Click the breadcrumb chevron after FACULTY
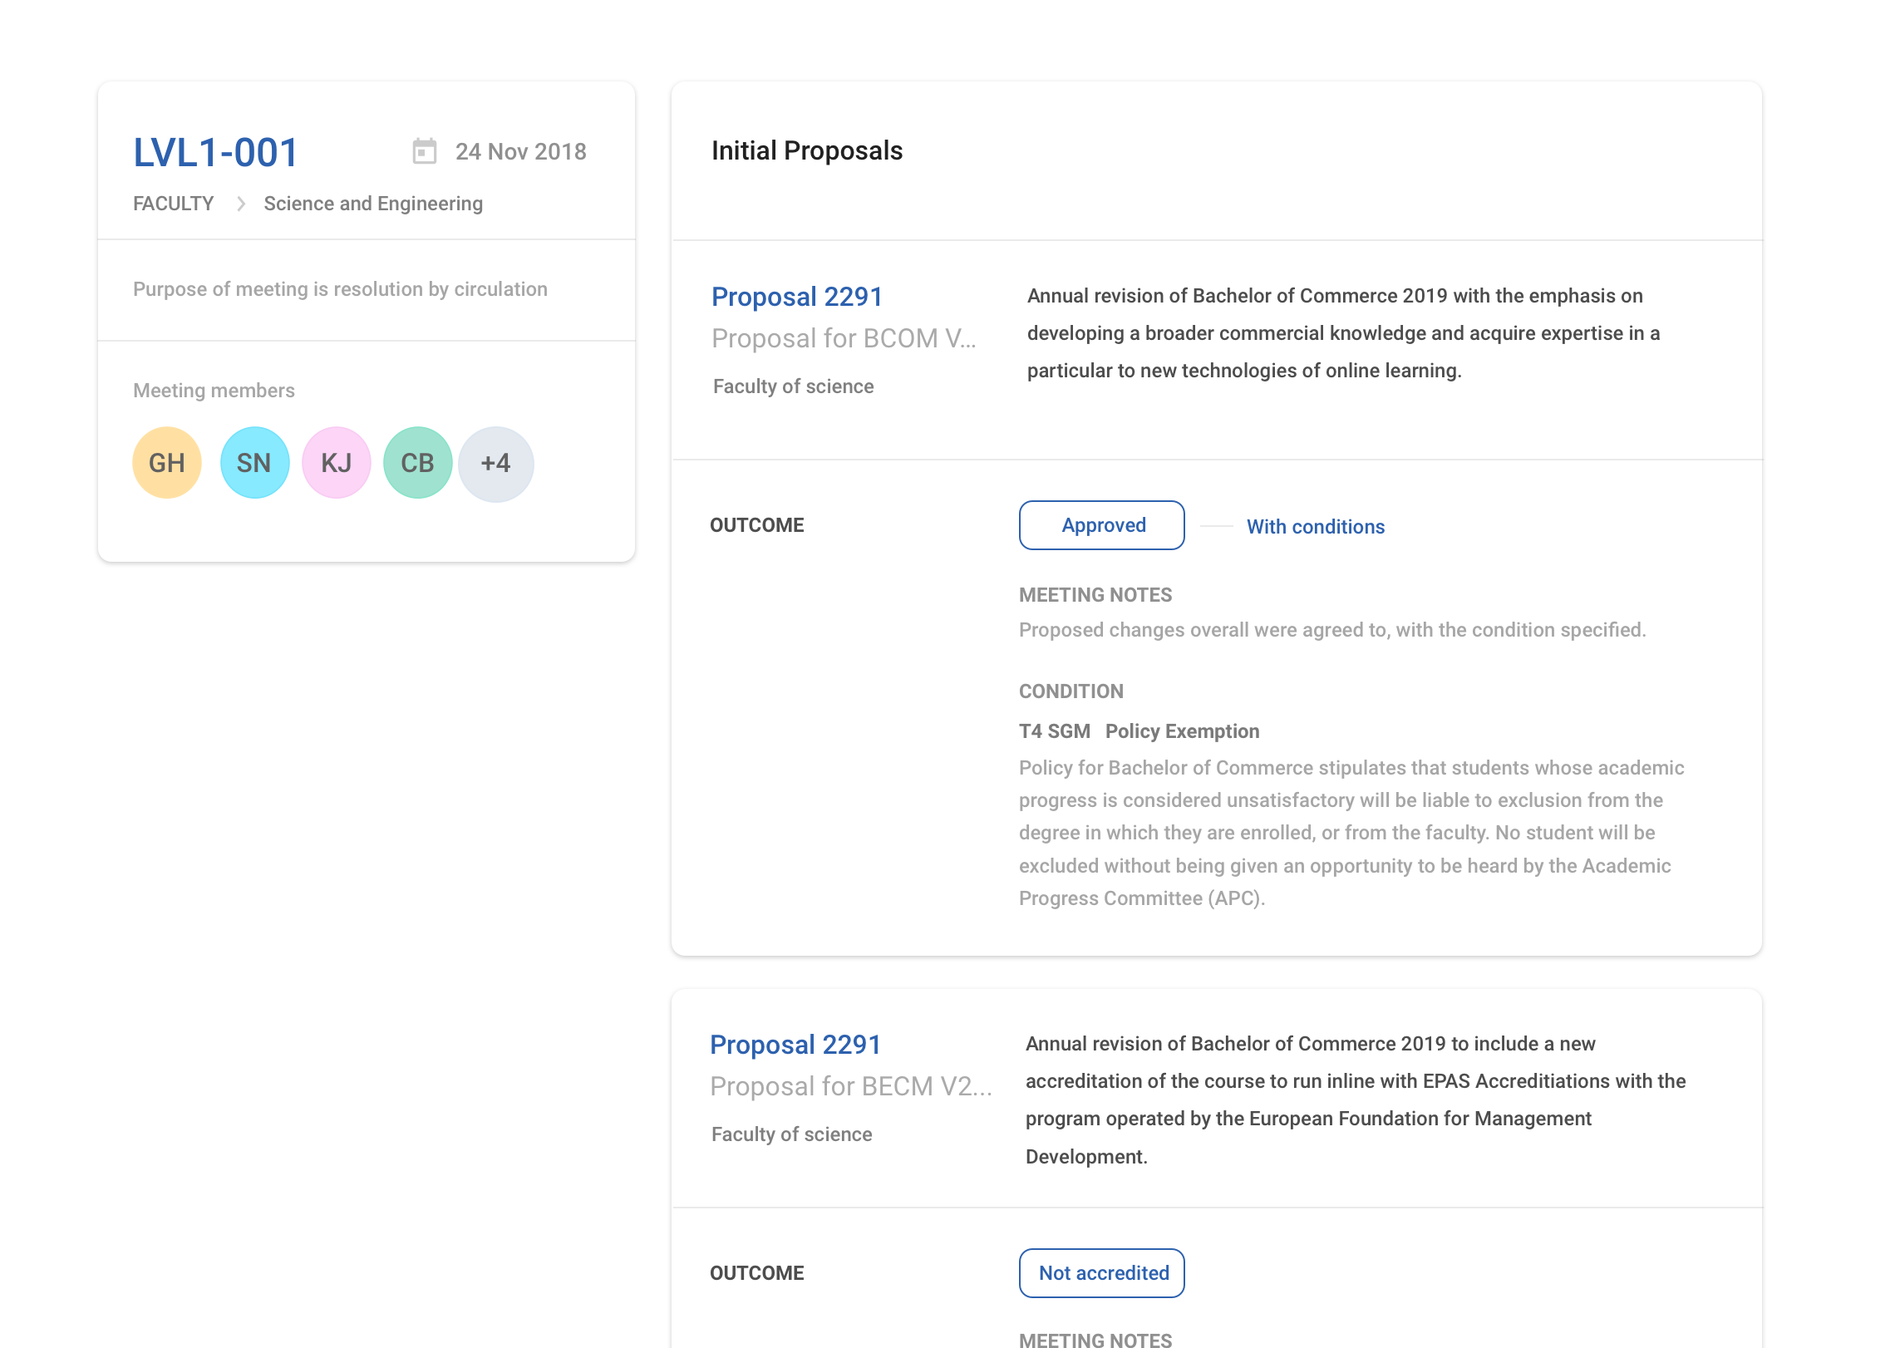This screenshot has width=1895, height=1348. (240, 204)
